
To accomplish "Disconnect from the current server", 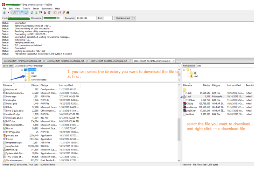I will click(x=45, y=13).
